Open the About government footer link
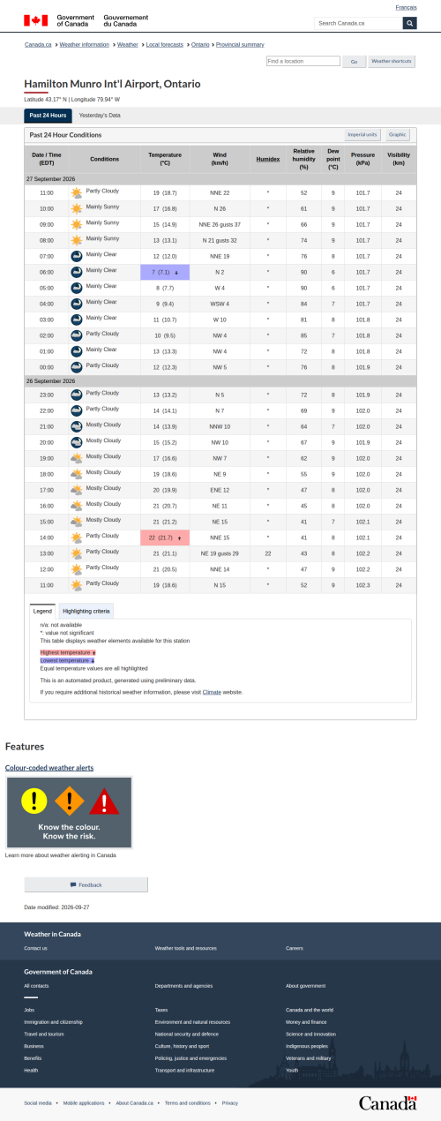441x1121 pixels. pyautogui.click(x=305, y=986)
